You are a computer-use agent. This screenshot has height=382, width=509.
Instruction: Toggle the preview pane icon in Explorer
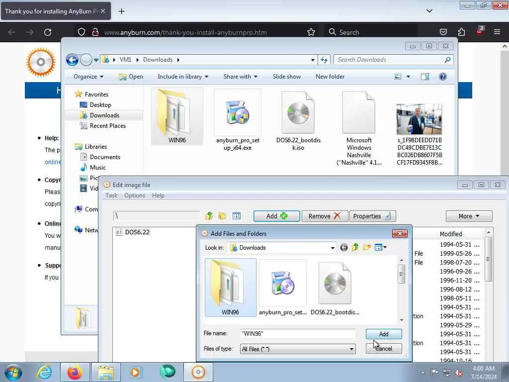[x=425, y=77]
